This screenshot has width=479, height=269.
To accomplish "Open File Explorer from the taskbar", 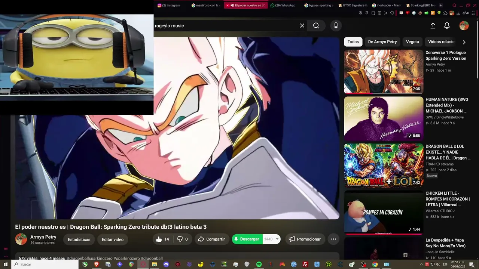I will [x=155, y=265].
